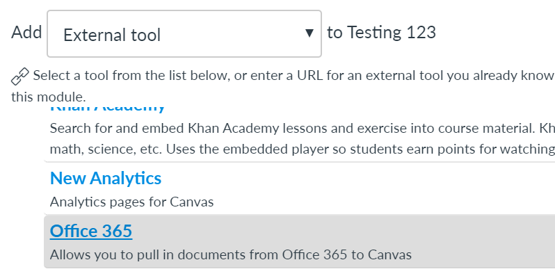The width and height of the screenshot is (555, 276).
Task: Click blank area right of New Analytics title
Action: 357,178
